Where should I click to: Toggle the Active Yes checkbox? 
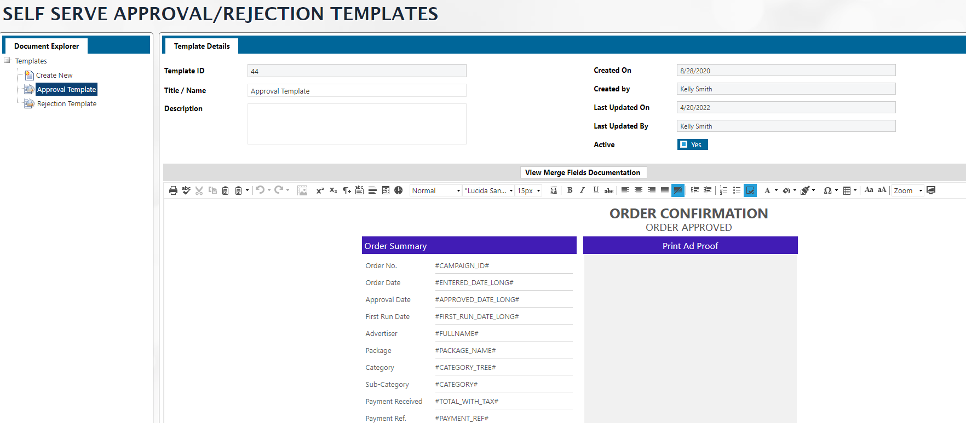point(683,144)
